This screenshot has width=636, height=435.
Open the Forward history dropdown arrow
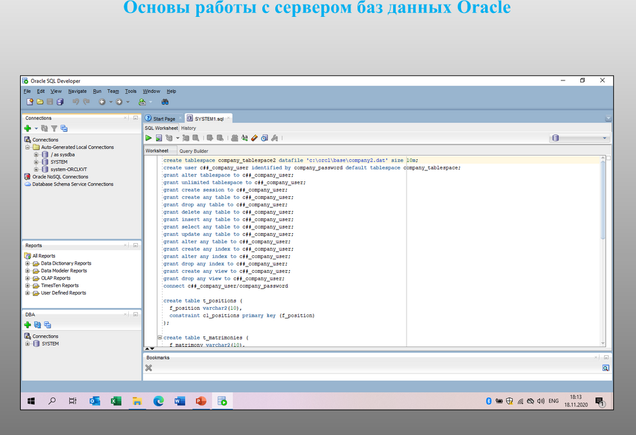[x=128, y=102]
